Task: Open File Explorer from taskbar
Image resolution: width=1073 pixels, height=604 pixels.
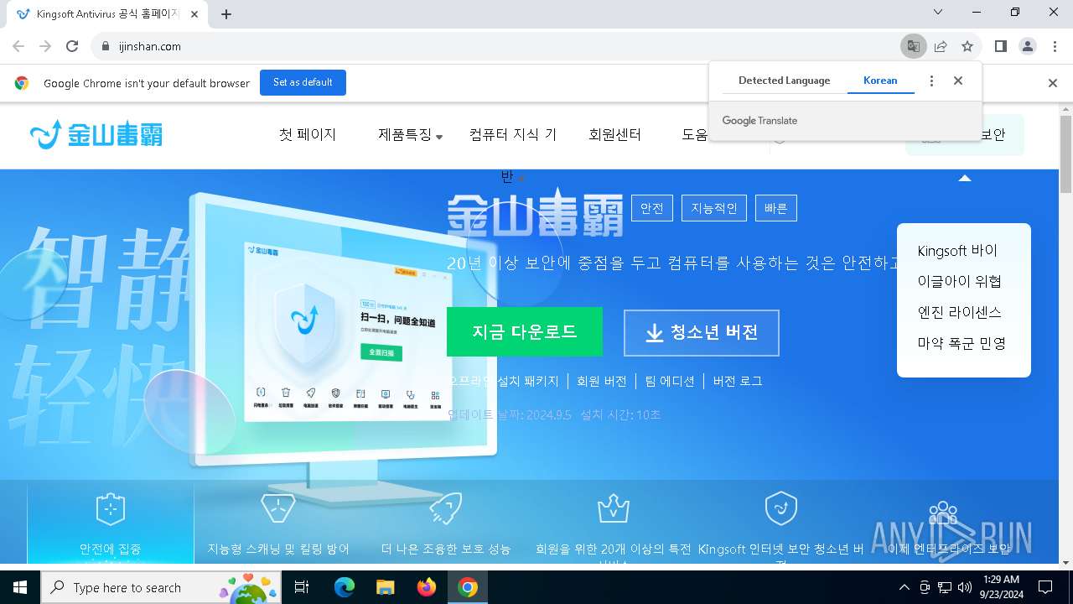Action: [386, 587]
